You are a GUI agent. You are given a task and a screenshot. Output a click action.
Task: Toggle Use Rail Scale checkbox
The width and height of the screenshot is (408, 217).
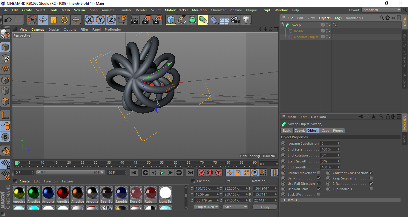tap(319, 189)
